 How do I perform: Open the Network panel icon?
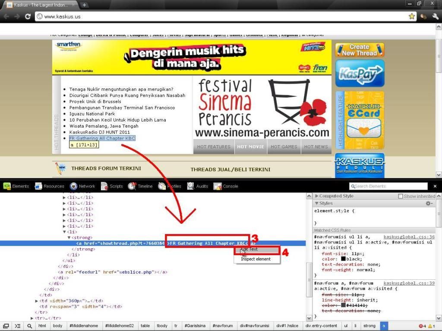click(73, 186)
